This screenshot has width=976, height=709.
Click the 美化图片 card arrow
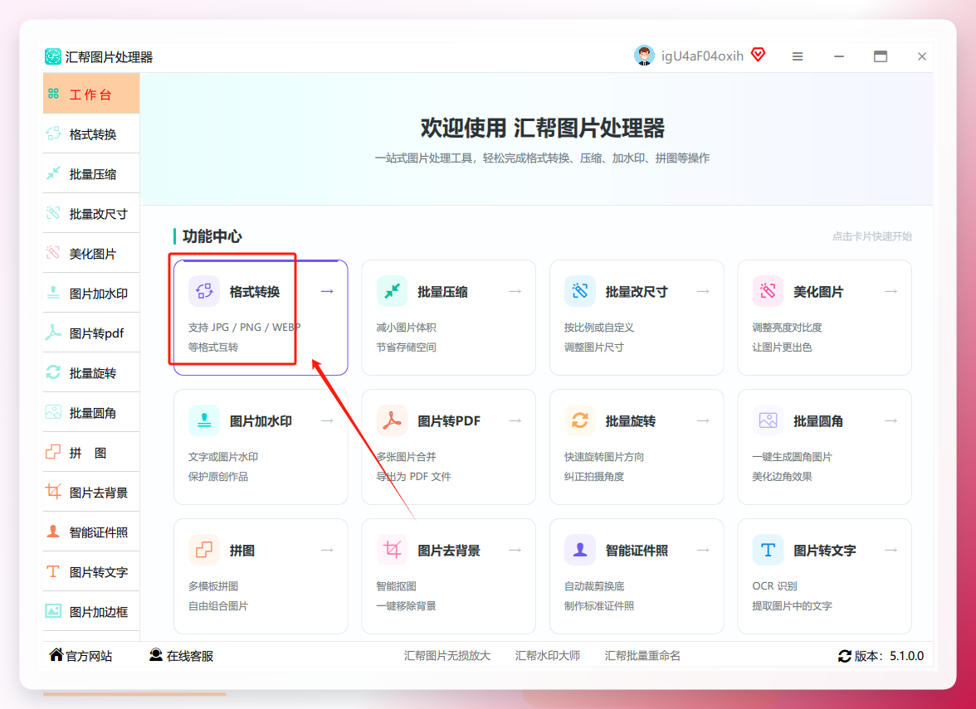pos(891,291)
